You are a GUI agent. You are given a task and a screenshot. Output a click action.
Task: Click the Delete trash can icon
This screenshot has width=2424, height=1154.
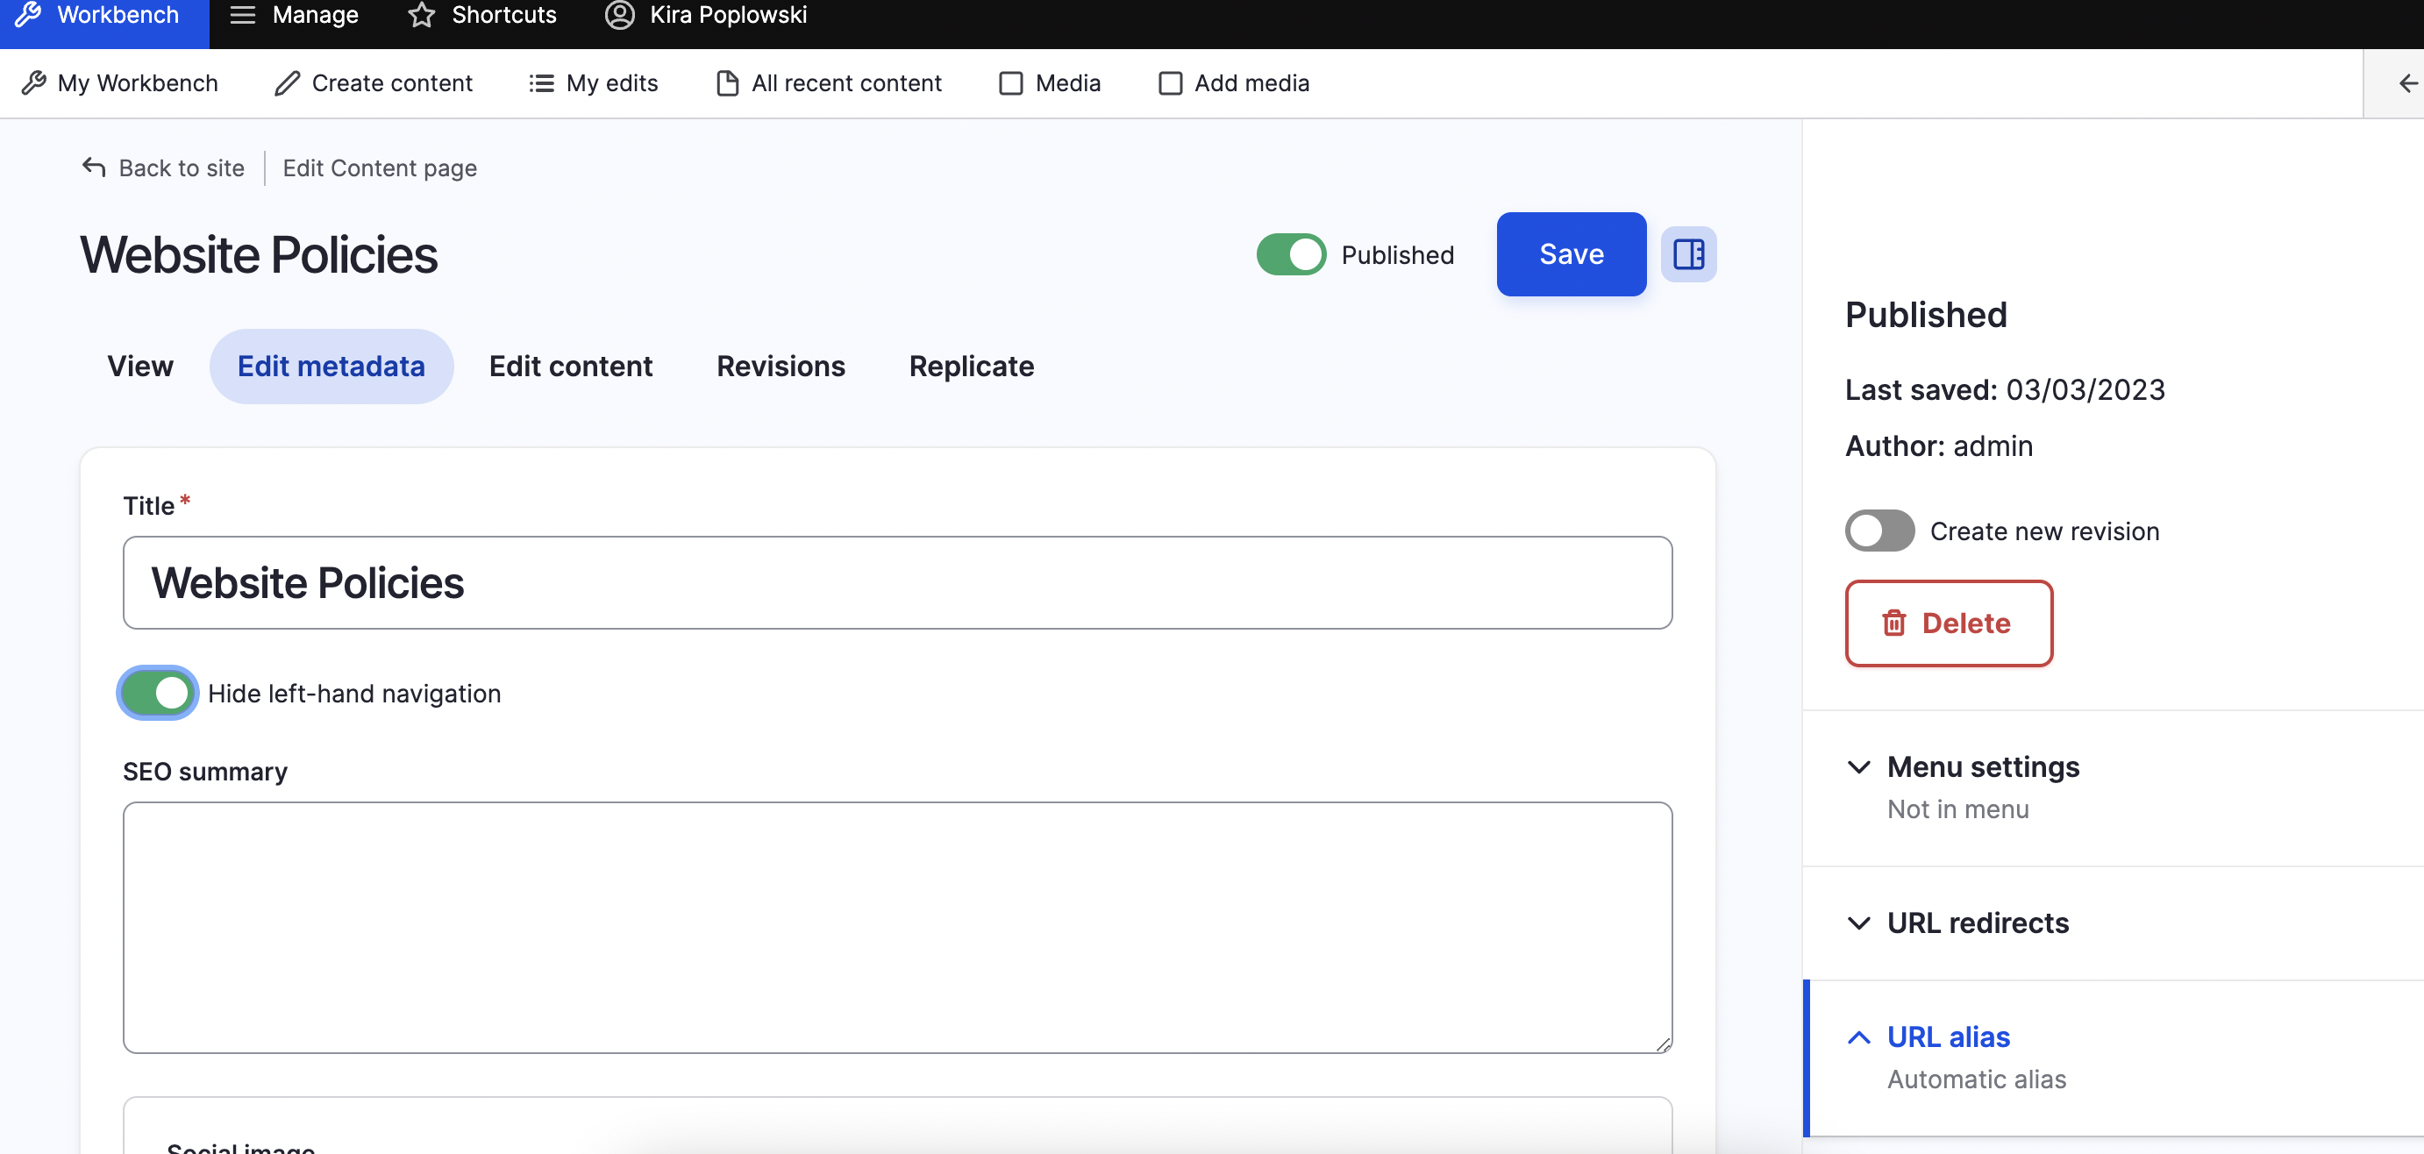pos(1893,623)
